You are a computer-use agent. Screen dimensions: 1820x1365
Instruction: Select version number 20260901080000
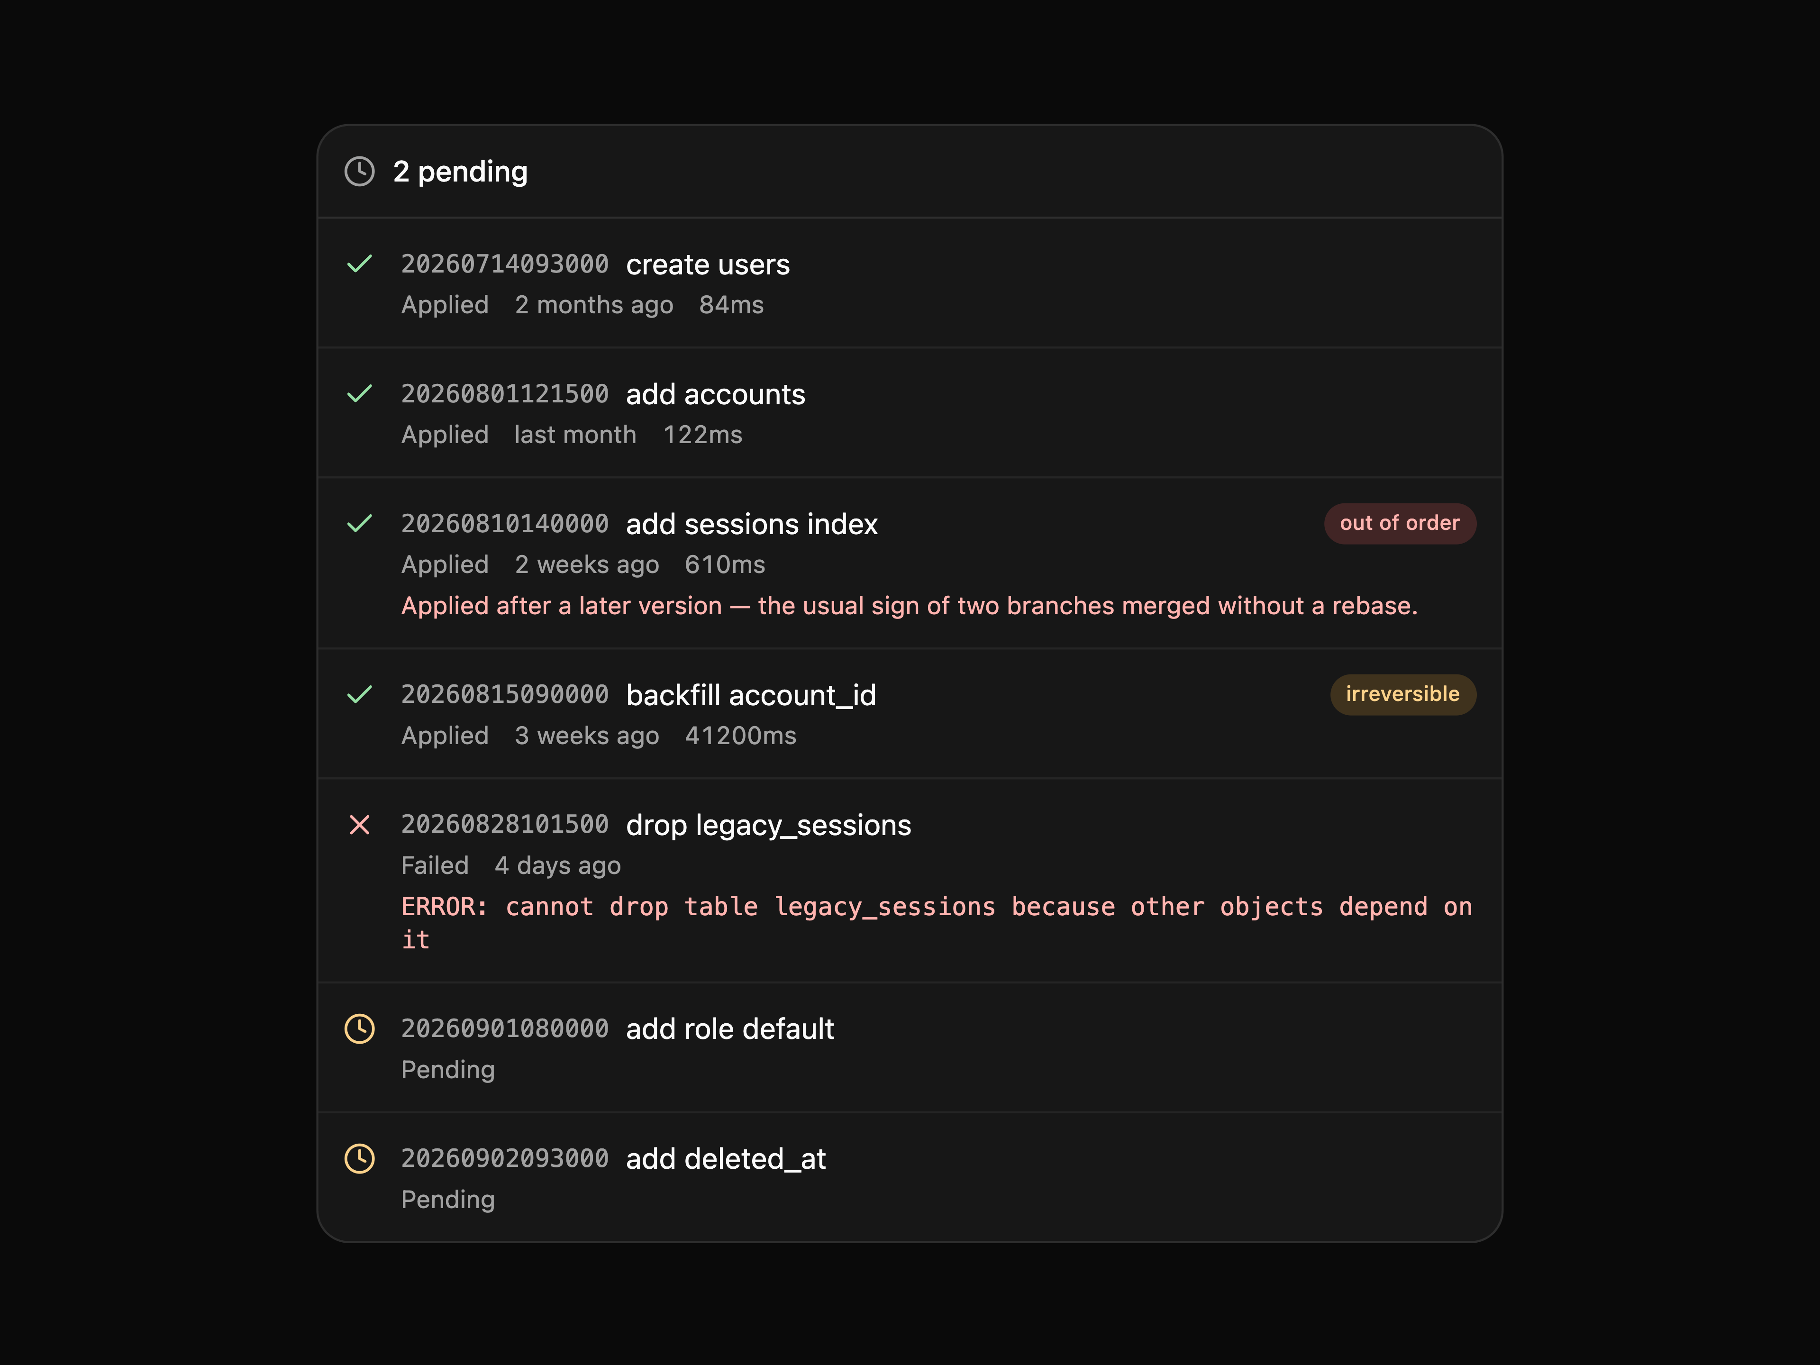[505, 1028]
